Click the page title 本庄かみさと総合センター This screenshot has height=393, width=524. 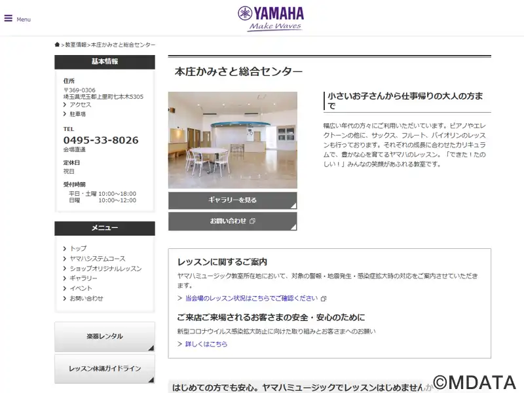238,71
